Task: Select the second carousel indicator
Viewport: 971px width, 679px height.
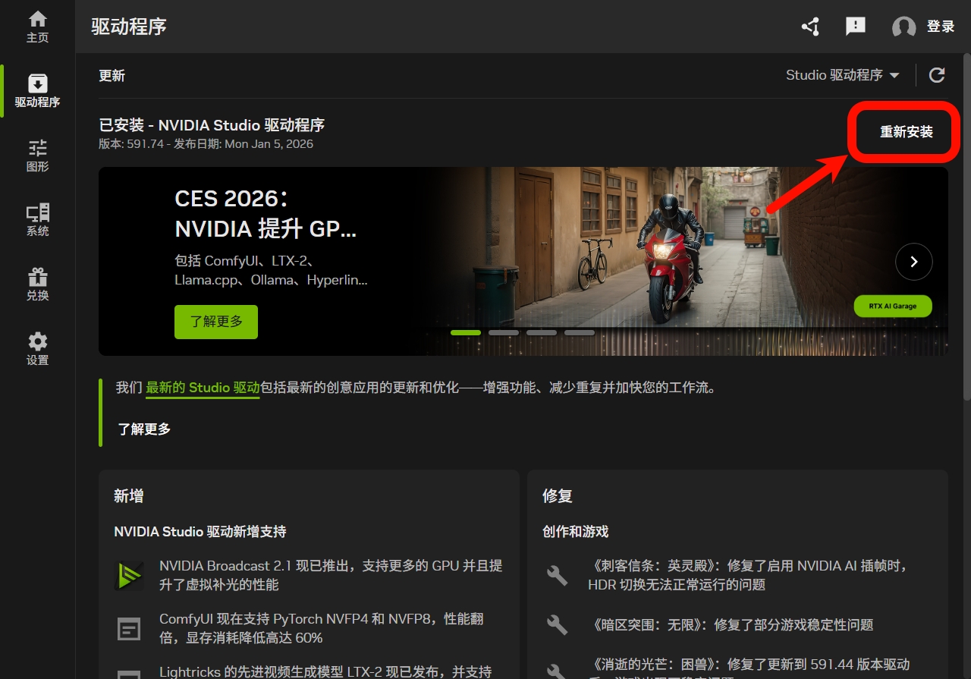Action: (504, 332)
